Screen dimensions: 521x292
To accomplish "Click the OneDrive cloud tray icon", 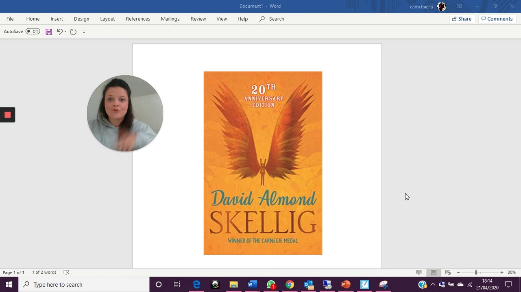I will pyautogui.click(x=460, y=284).
